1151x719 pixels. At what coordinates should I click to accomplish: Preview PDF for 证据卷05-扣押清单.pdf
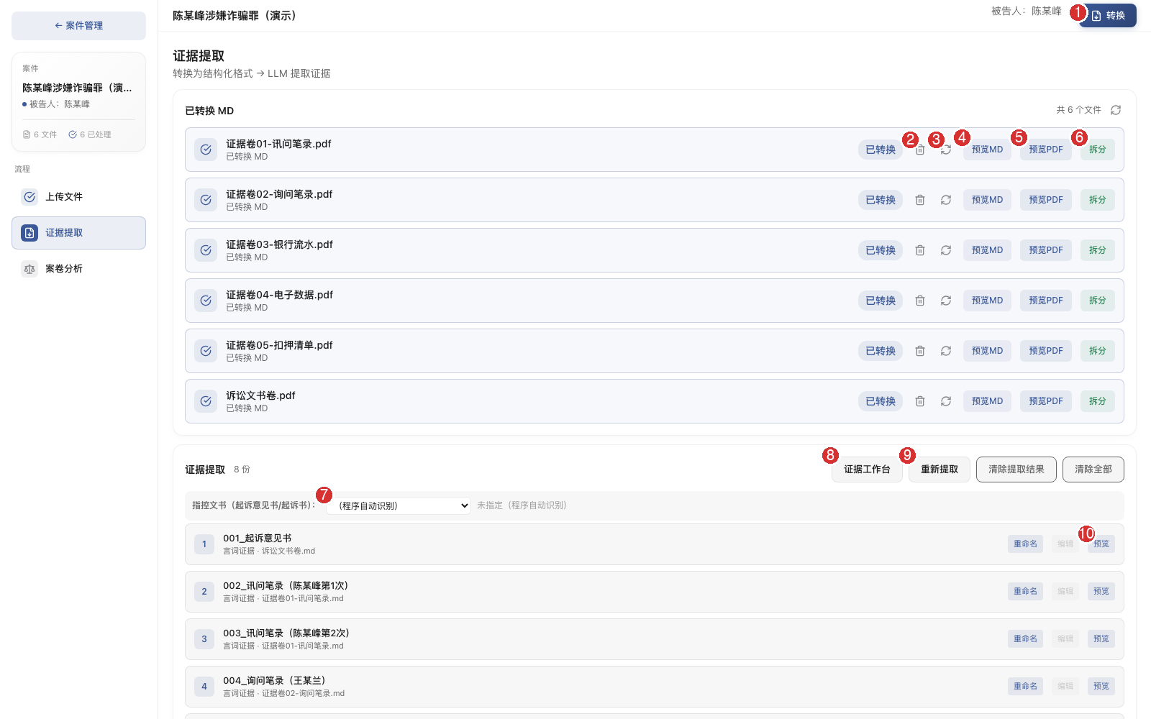coord(1046,351)
